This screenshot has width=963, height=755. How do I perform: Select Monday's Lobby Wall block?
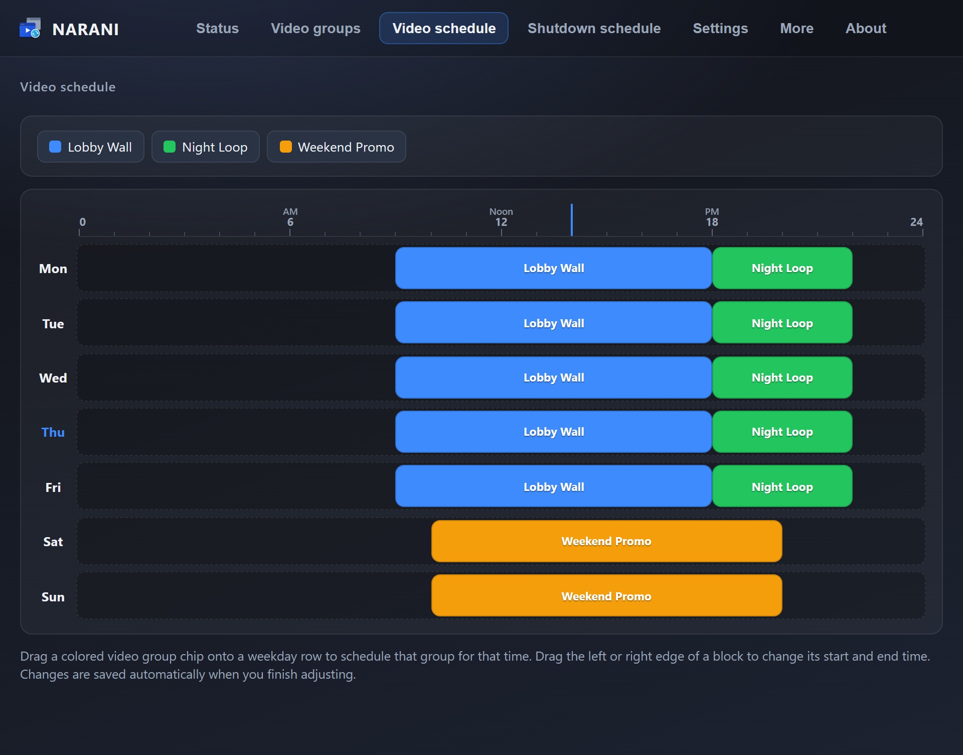point(554,268)
